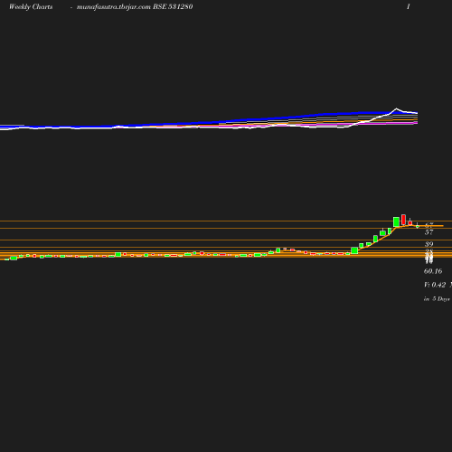The image size is (452, 452).
Task: Click the tallest green candle beside the peak
Action: 396,221
